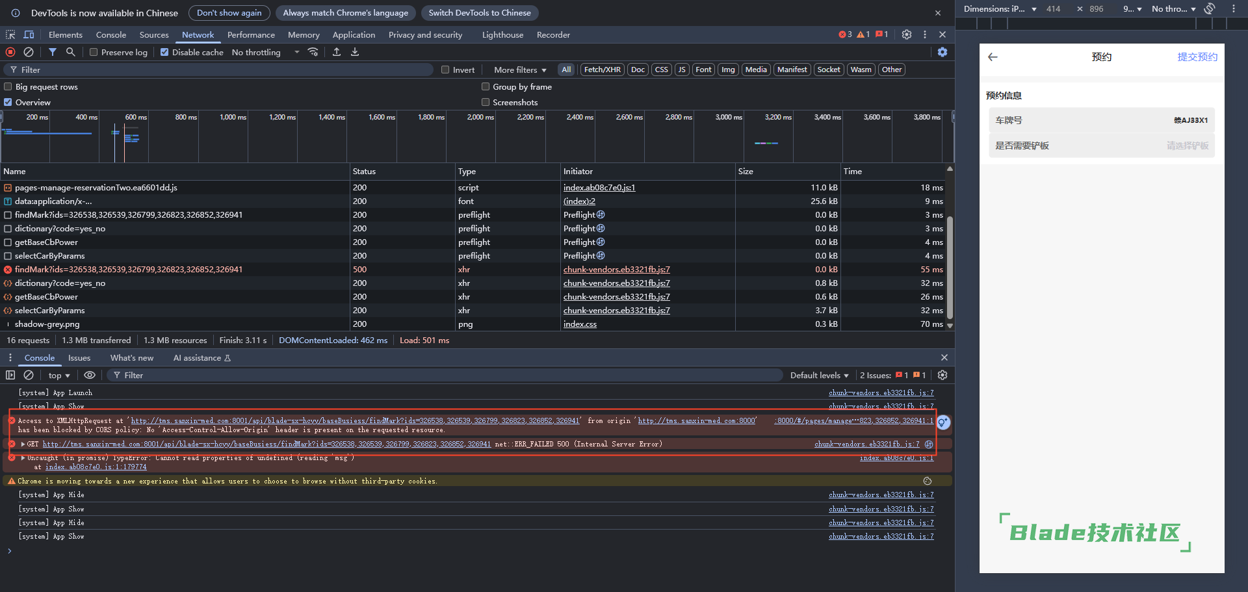Dismiss the Chinese language notification bar
The width and height of the screenshot is (1248, 592).
click(938, 13)
